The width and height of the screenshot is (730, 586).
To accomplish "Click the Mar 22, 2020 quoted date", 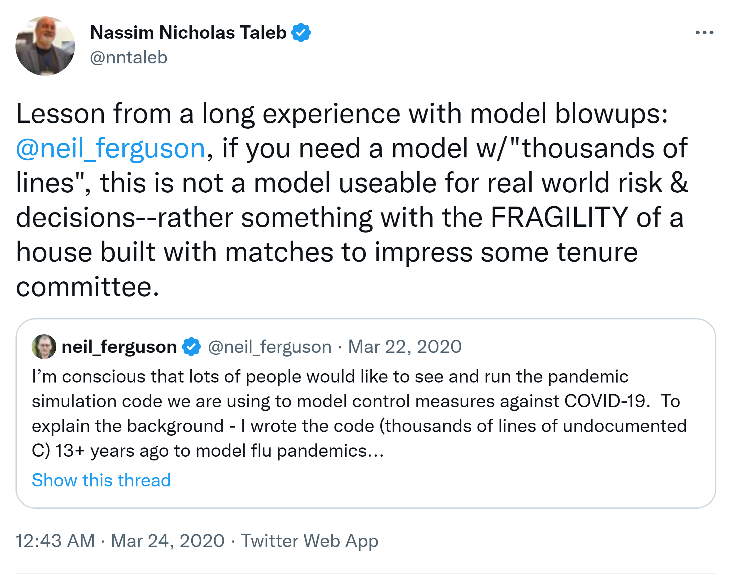I will (405, 347).
